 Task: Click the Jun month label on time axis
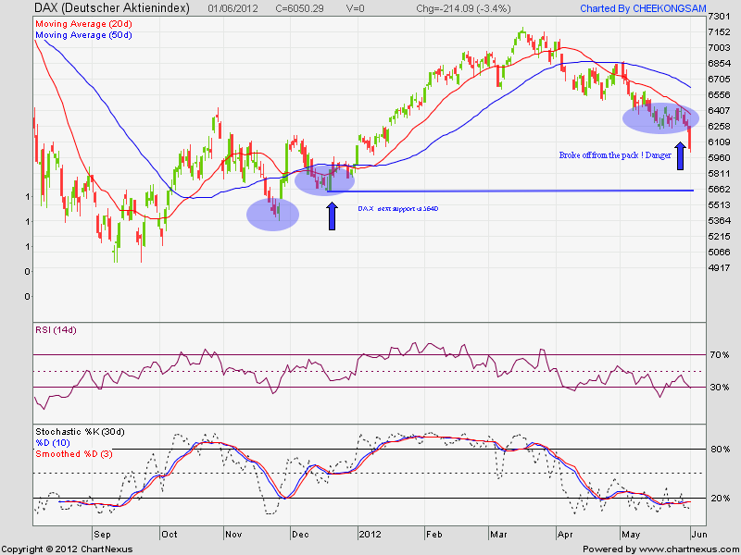pos(699,535)
